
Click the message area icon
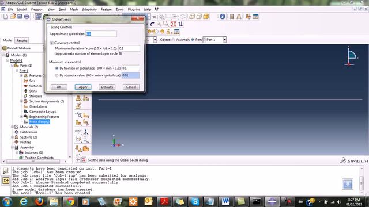(x=6, y=171)
